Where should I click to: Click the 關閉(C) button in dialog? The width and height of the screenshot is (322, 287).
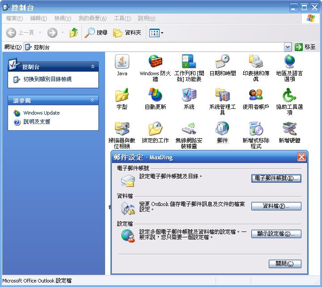tap(285, 264)
